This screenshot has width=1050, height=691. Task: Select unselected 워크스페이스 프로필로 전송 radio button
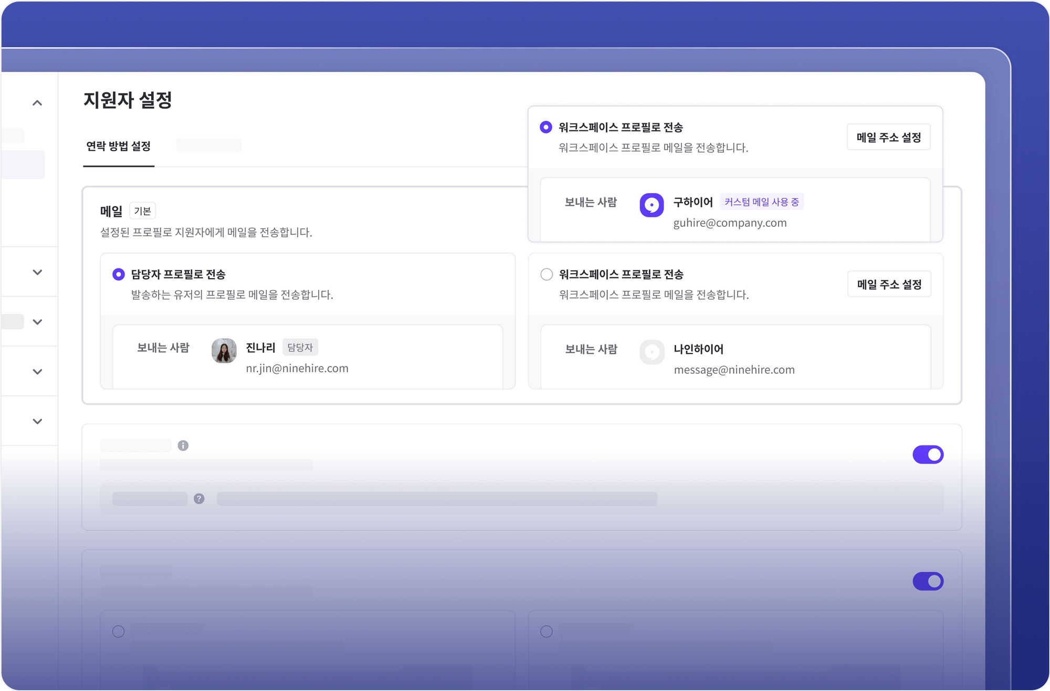pyautogui.click(x=547, y=274)
